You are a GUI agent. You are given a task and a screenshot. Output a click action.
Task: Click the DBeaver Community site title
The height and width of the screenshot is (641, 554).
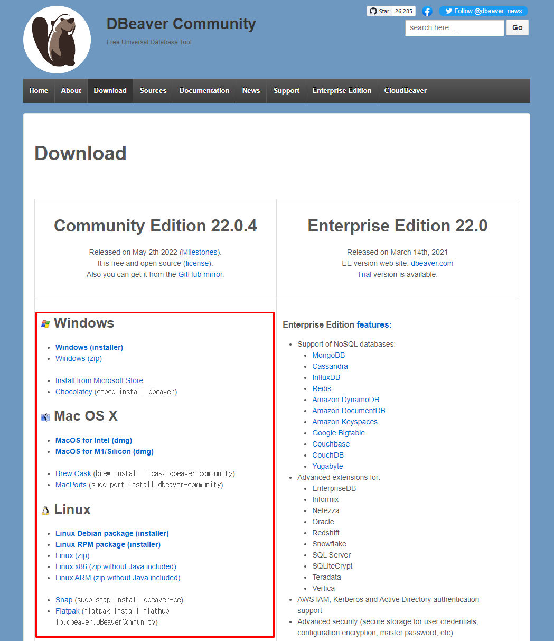click(x=181, y=24)
